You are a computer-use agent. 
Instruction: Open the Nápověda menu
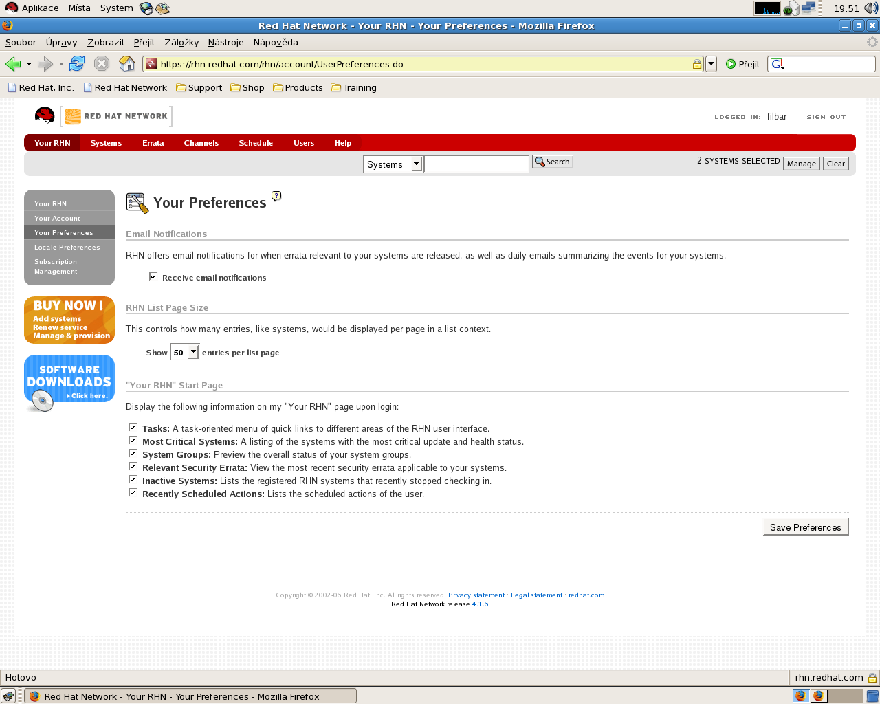click(276, 42)
